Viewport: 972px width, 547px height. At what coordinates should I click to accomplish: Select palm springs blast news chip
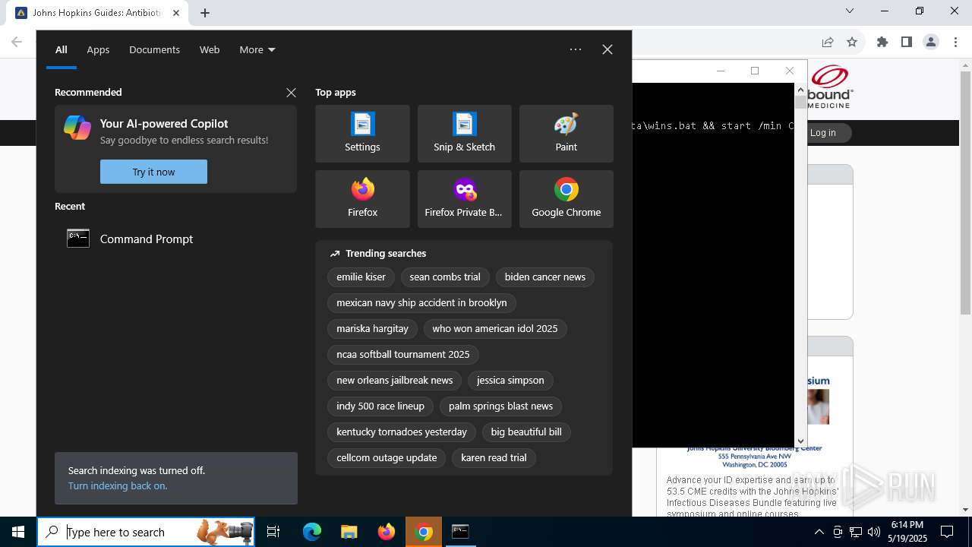click(500, 406)
